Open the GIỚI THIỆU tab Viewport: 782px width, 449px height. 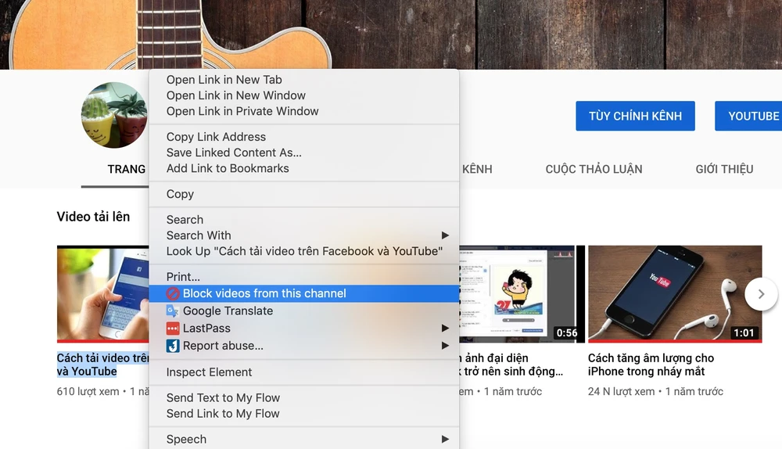click(724, 169)
